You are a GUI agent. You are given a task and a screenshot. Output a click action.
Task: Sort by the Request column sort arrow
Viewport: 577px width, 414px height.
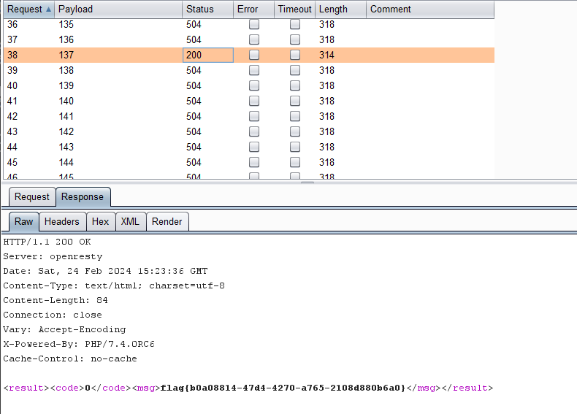pyautogui.click(x=48, y=9)
